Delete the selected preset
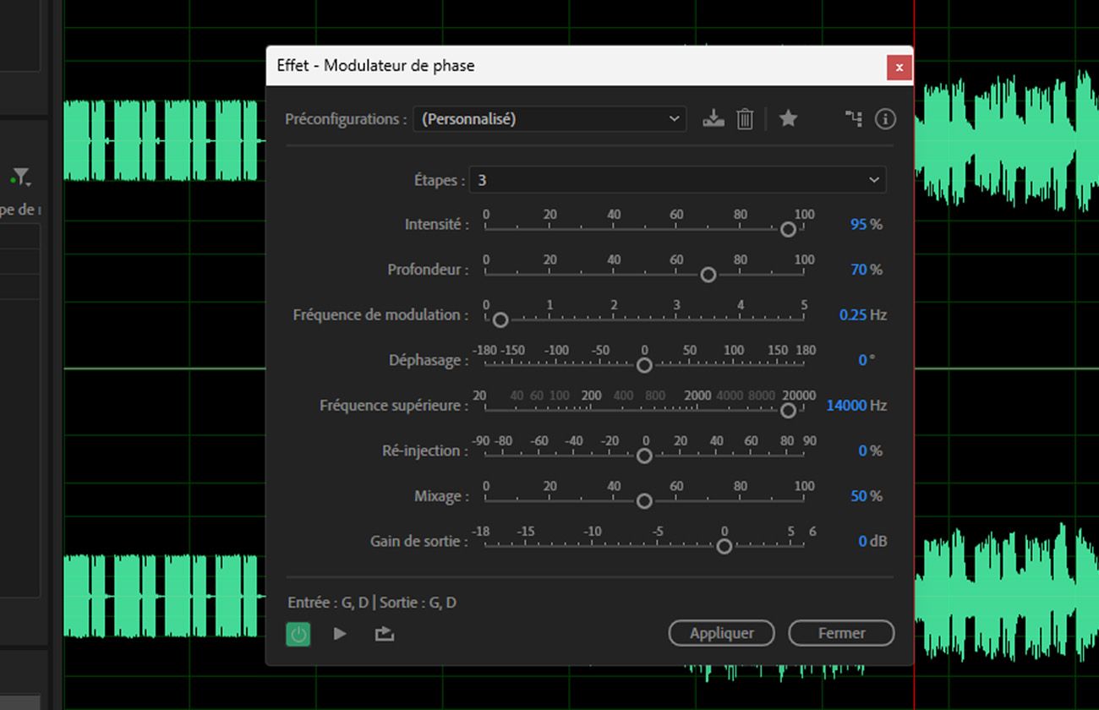The width and height of the screenshot is (1099, 710). click(x=744, y=118)
